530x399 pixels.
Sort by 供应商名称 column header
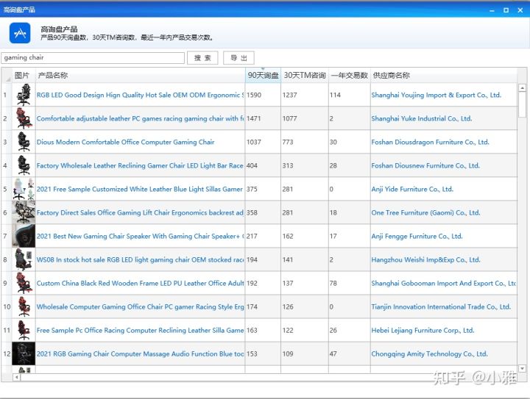coord(444,75)
